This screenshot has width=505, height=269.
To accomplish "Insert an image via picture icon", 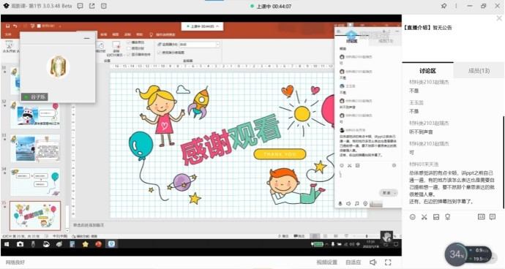I will click(436, 217).
